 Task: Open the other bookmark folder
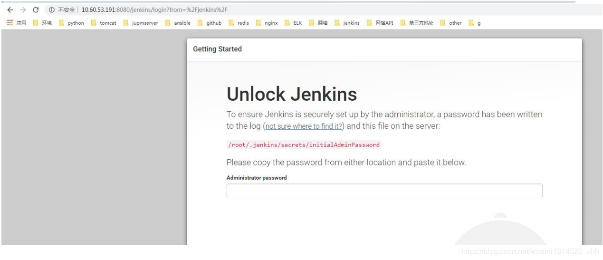[x=451, y=23]
